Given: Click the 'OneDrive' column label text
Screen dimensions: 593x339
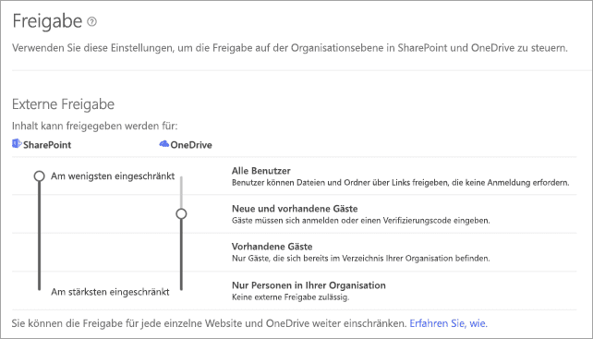Looking at the screenshot, I should tap(191, 145).
